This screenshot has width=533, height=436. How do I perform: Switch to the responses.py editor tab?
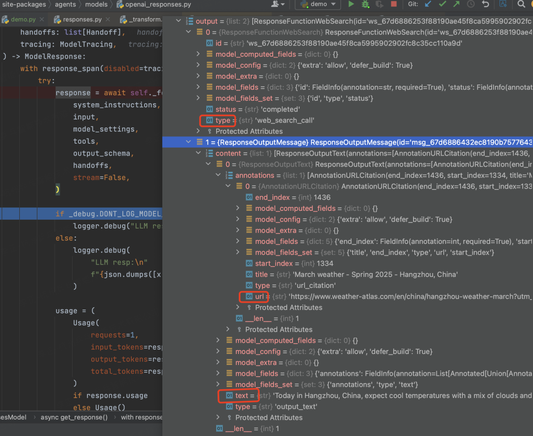coord(82,19)
